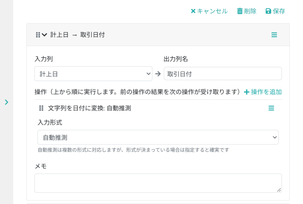Open the 入力列 dropdown showing 計上日
Image resolution: width=303 pixels, height=204 pixels.
[x=93, y=74]
